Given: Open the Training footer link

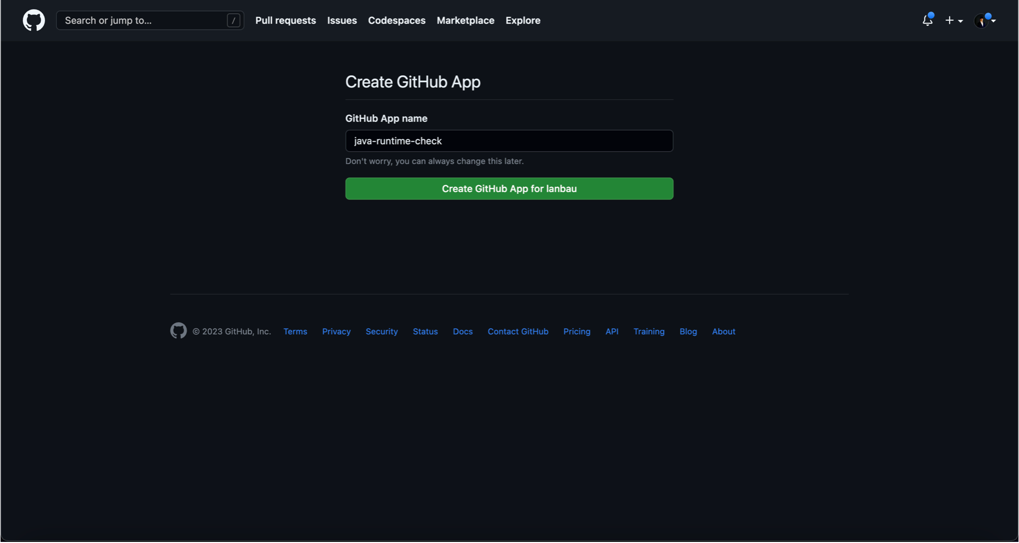Looking at the screenshot, I should pos(649,331).
